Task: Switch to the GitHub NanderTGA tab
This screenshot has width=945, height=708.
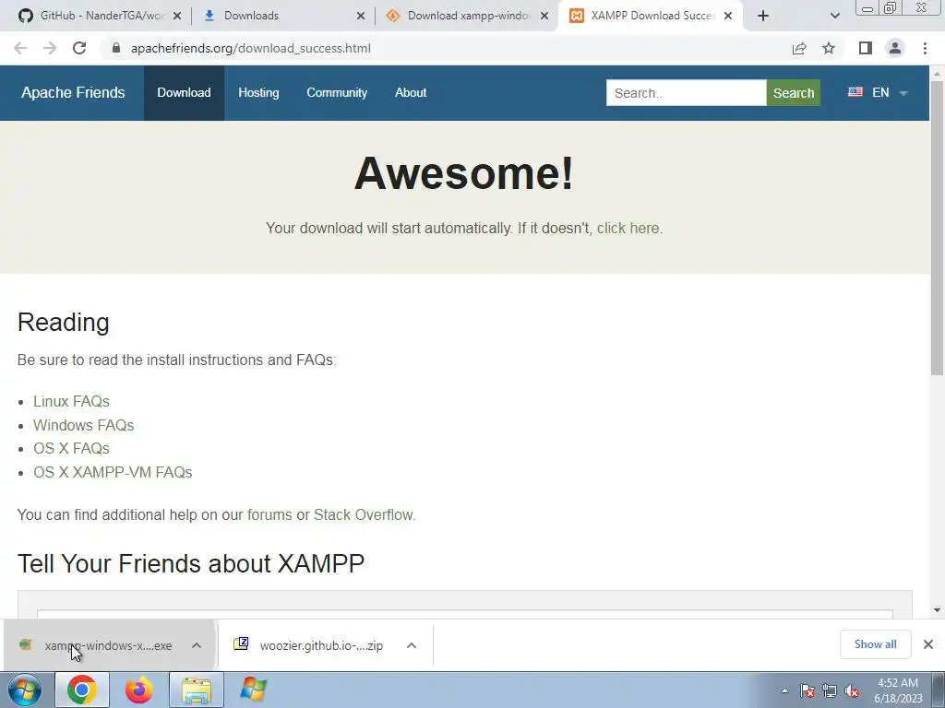Action: (x=100, y=16)
